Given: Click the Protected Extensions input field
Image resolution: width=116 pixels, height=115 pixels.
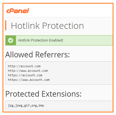Looking at the screenshot, I should [59, 105].
